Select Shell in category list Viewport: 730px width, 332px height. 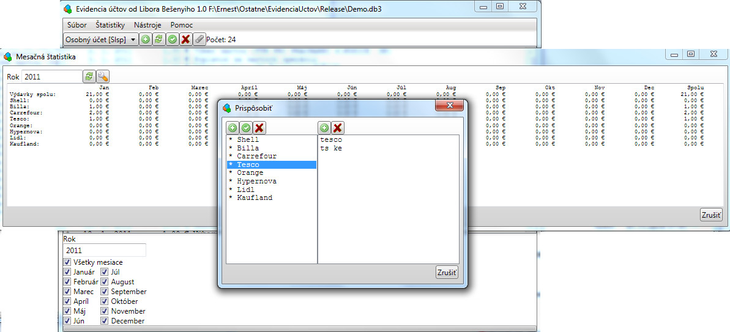click(272, 139)
